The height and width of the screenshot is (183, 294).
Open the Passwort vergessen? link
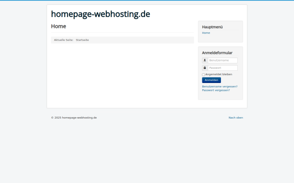(x=216, y=90)
